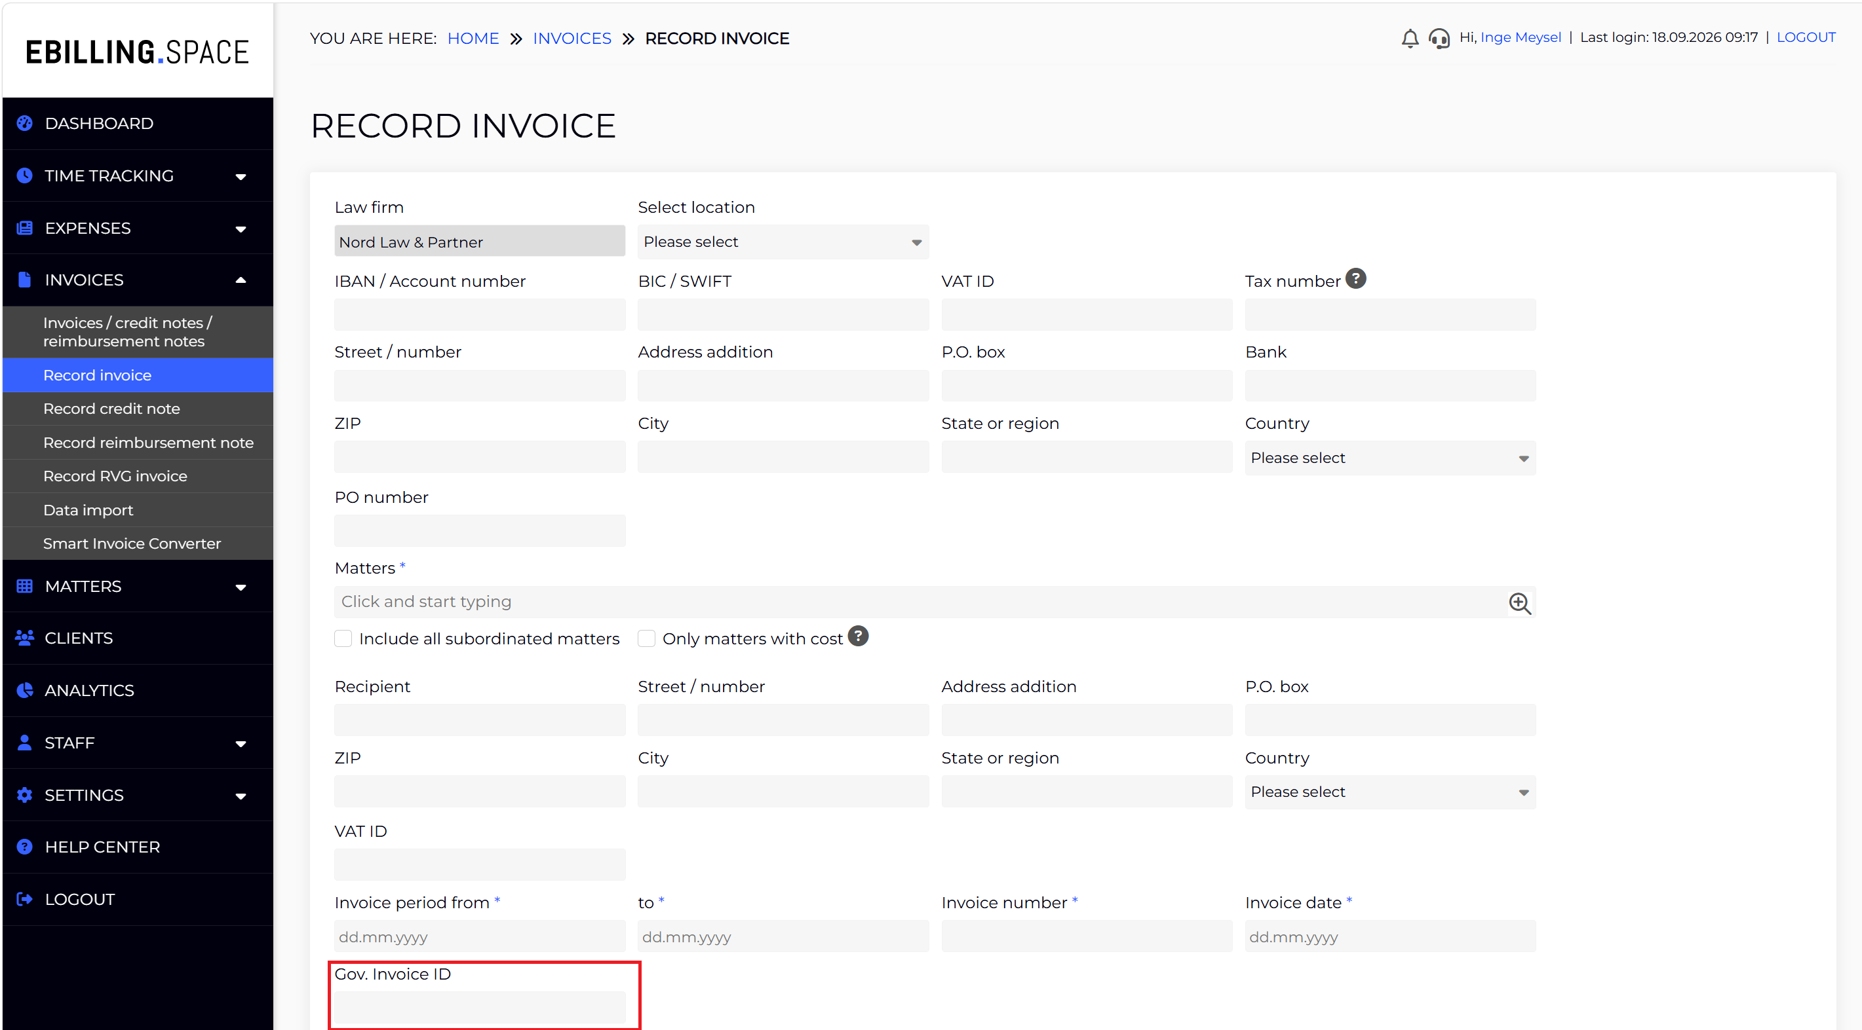Click the Tax number help icon
The width and height of the screenshot is (1862, 1030).
point(1356,279)
